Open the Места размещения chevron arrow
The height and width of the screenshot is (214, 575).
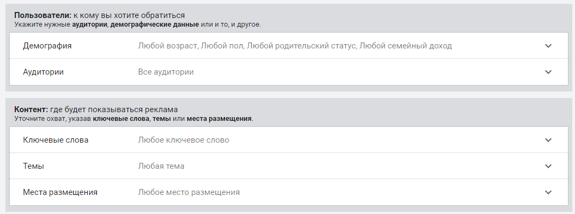click(548, 192)
